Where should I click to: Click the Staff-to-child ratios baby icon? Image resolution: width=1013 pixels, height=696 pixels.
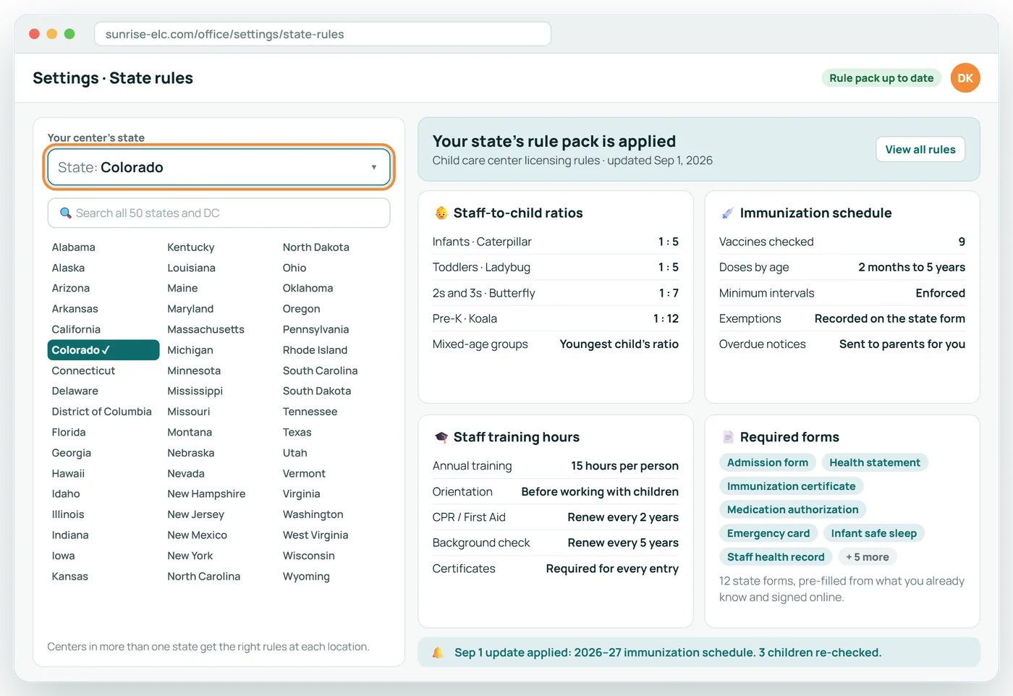coord(441,213)
